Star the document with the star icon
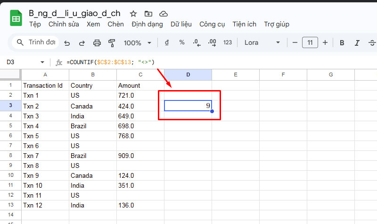 [133, 14]
